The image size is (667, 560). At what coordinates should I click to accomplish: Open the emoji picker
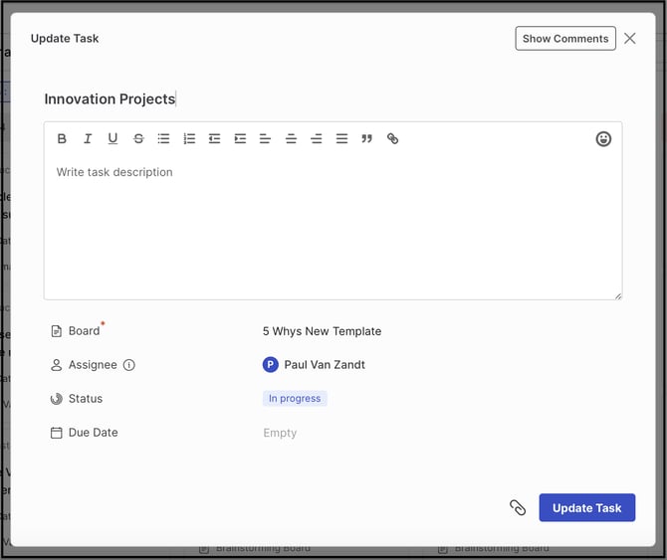(603, 139)
